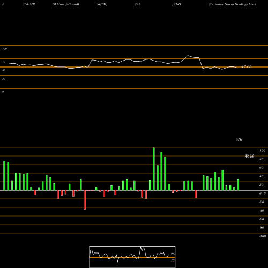The width and height of the screenshot is (268, 268).
Task: Click the value 26 in mini chart
Action: point(173,254)
